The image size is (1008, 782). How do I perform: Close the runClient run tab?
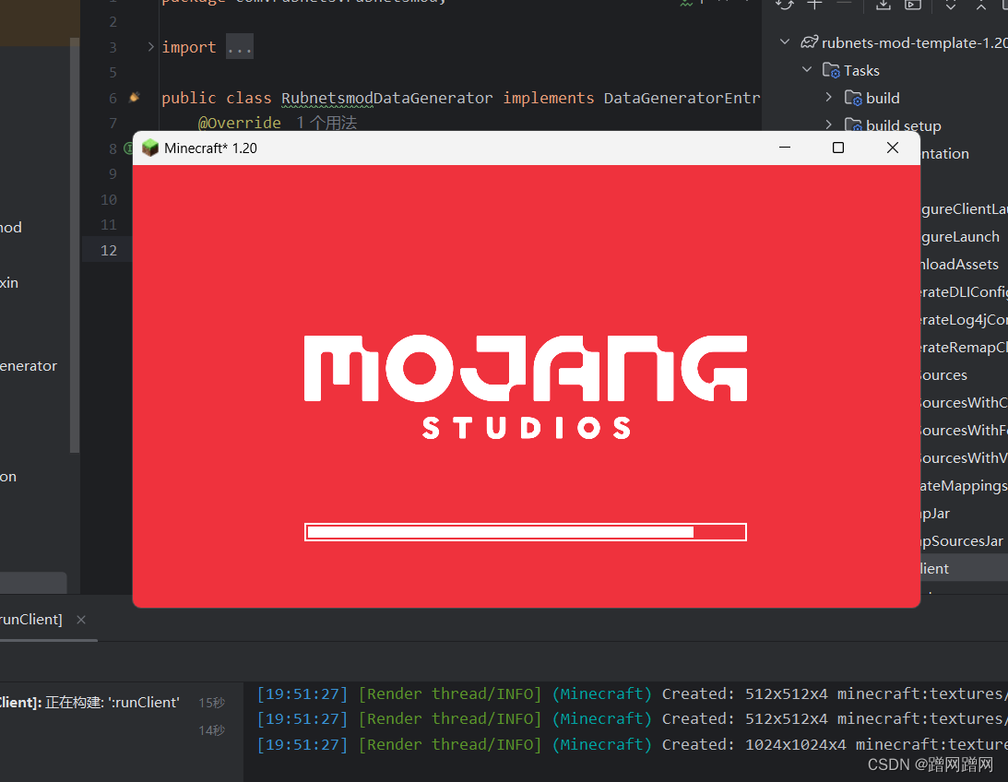click(81, 620)
